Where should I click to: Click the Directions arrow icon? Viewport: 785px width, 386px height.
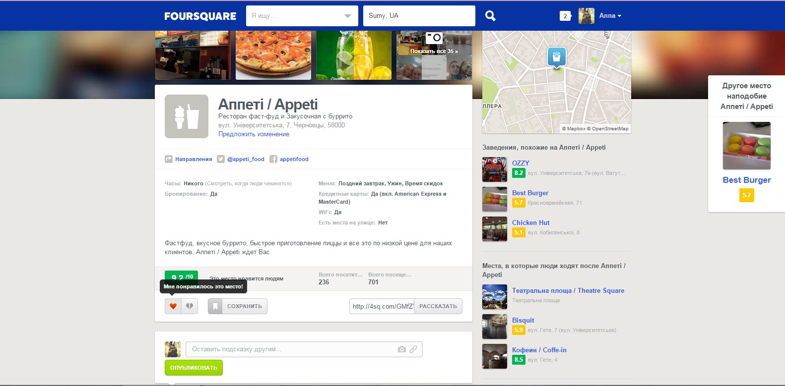click(x=169, y=159)
